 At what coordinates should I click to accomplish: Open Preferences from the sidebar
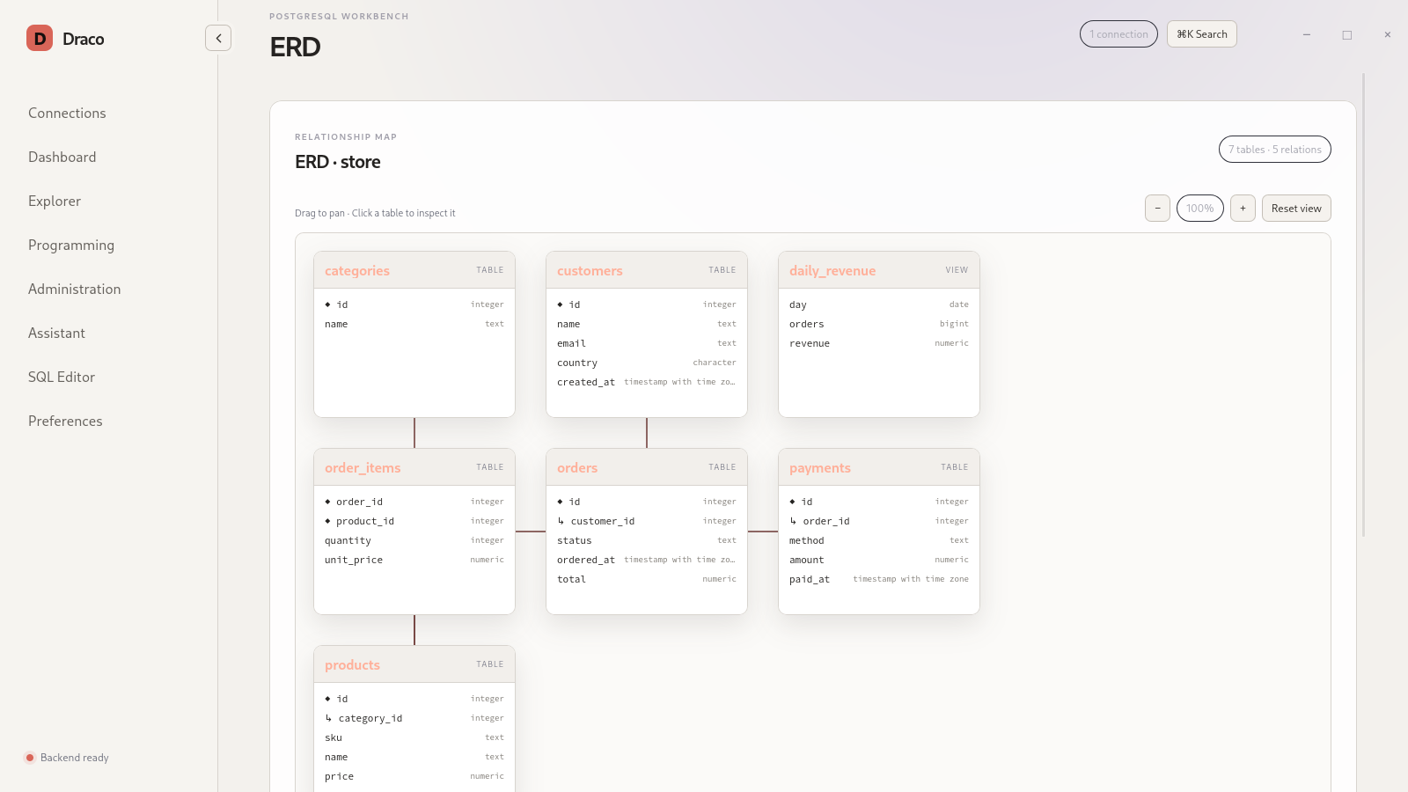(65, 421)
